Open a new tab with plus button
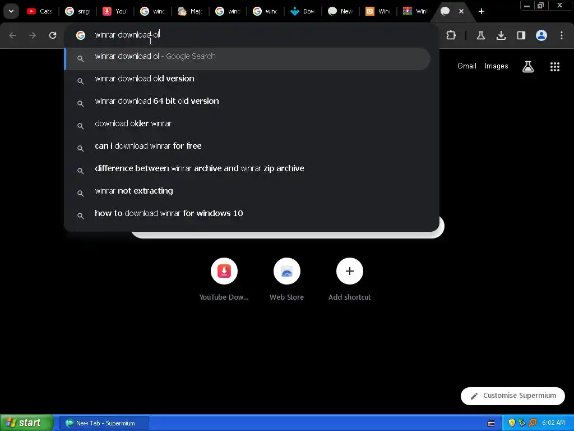The image size is (574, 431). [482, 11]
